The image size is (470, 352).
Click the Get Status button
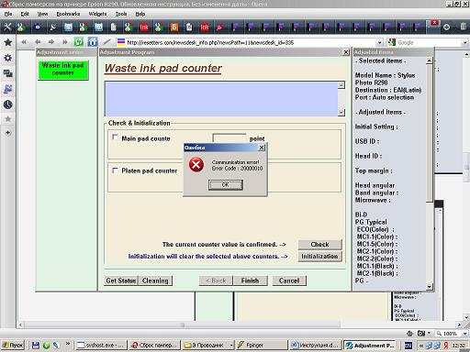(121, 280)
